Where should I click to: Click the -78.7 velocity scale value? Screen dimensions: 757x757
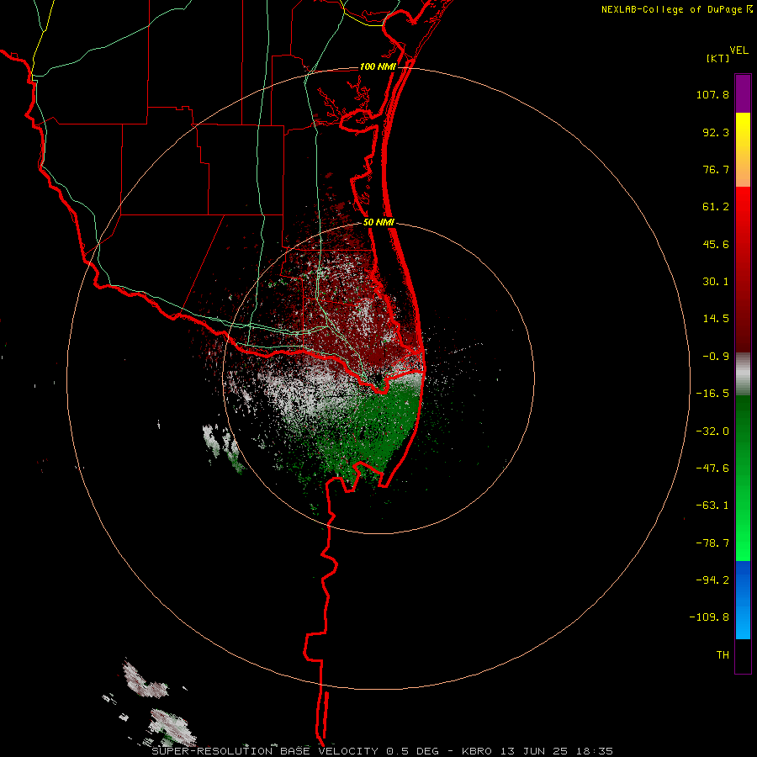(712, 543)
